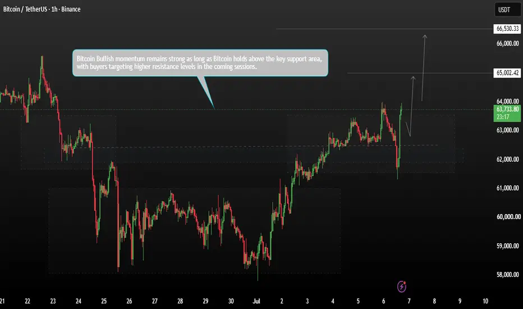Click date 25 on the time axis
This screenshot has width=523, height=309.
pos(104,301)
